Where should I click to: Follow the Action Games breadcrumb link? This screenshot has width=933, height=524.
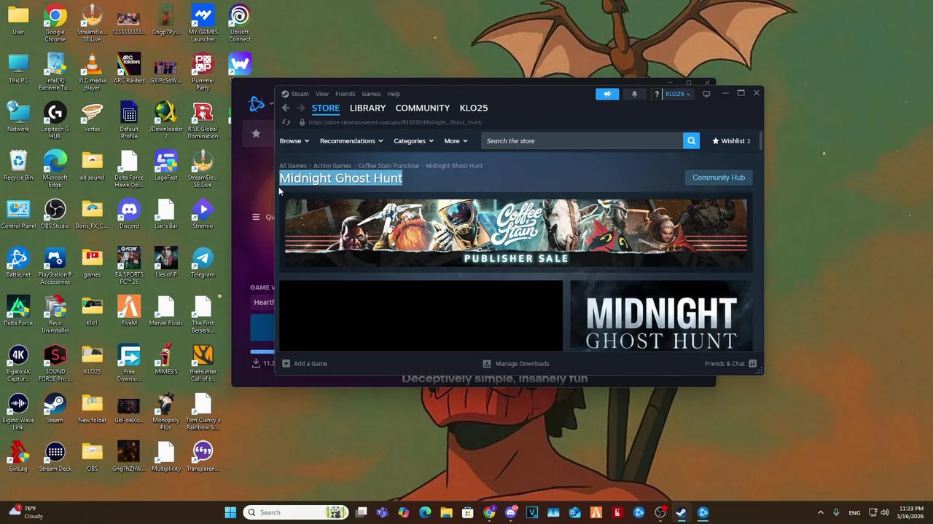pyautogui.click(x=332, y=166)
